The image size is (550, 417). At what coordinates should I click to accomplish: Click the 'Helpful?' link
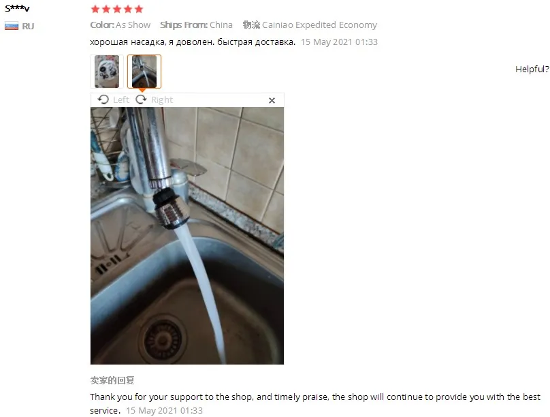coord(532,69)
